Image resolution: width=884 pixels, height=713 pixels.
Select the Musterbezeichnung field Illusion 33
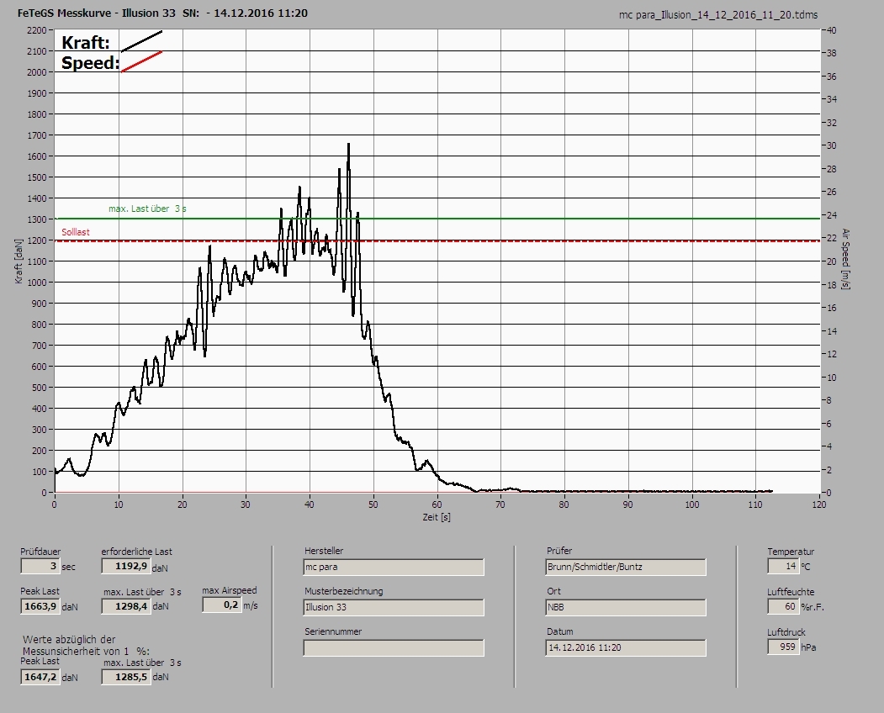click(394, 608)
